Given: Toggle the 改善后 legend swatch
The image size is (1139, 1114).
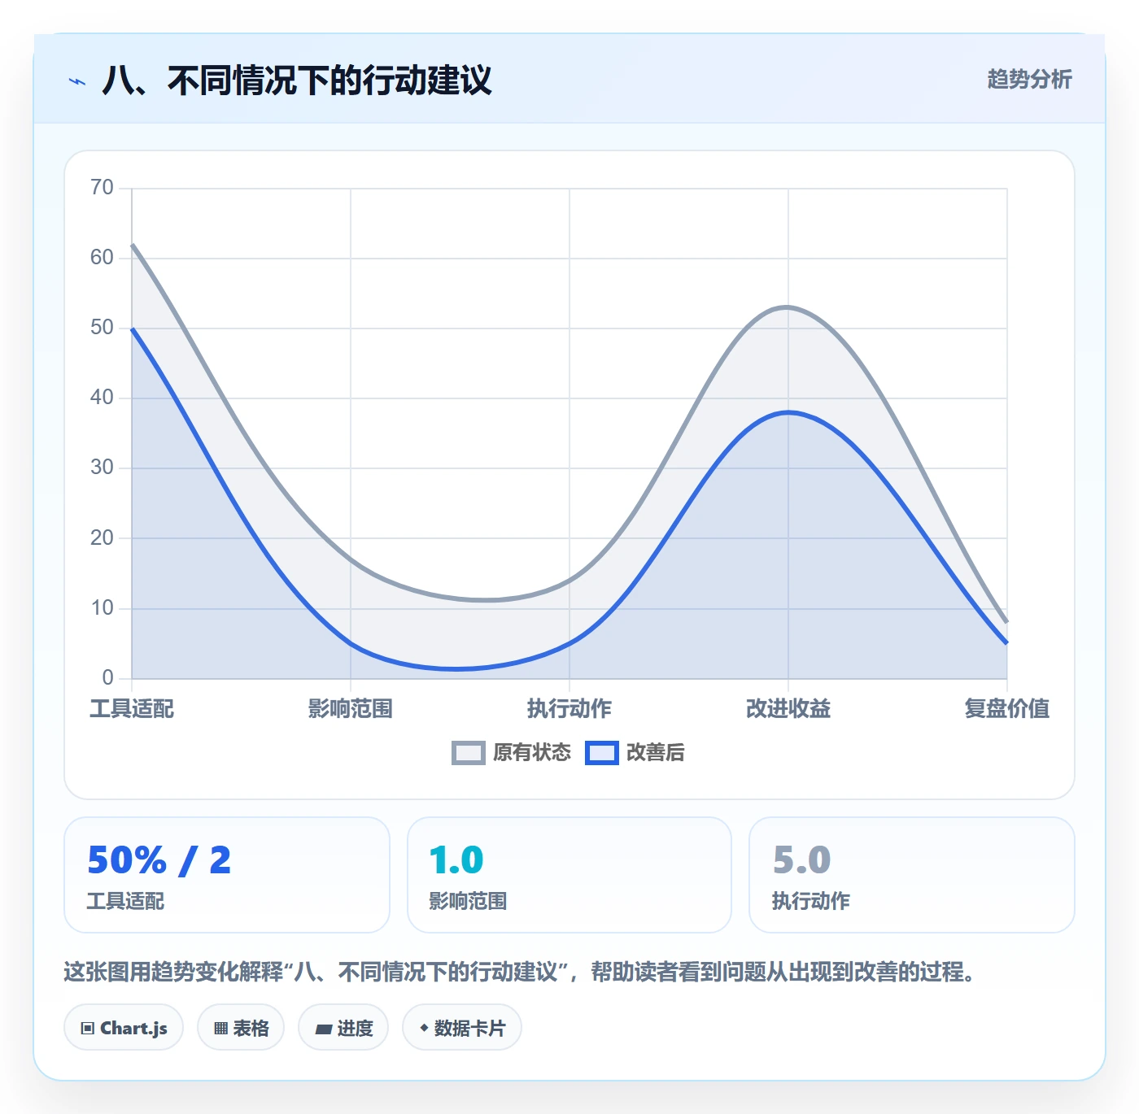Looking at the screenshot, I should (x=602, y=753).
